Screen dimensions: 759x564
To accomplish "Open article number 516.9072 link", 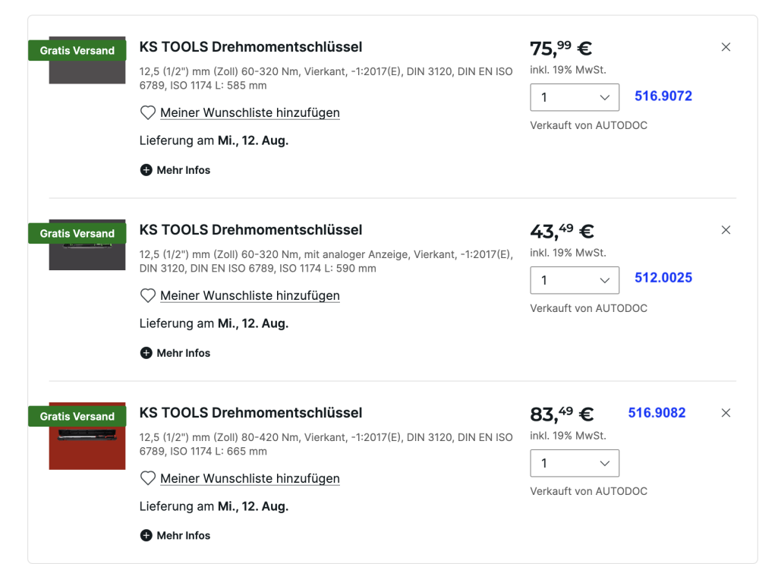I will point(663,96).
